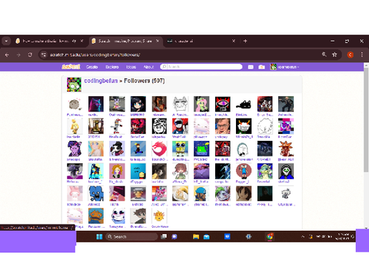This screenshot has width=369, height=277.
Task: Open the pink neon cat follower avatar
Action: 95,104
